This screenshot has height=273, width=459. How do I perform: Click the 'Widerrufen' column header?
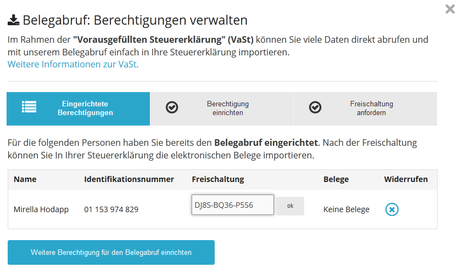(x=406, y=179)
